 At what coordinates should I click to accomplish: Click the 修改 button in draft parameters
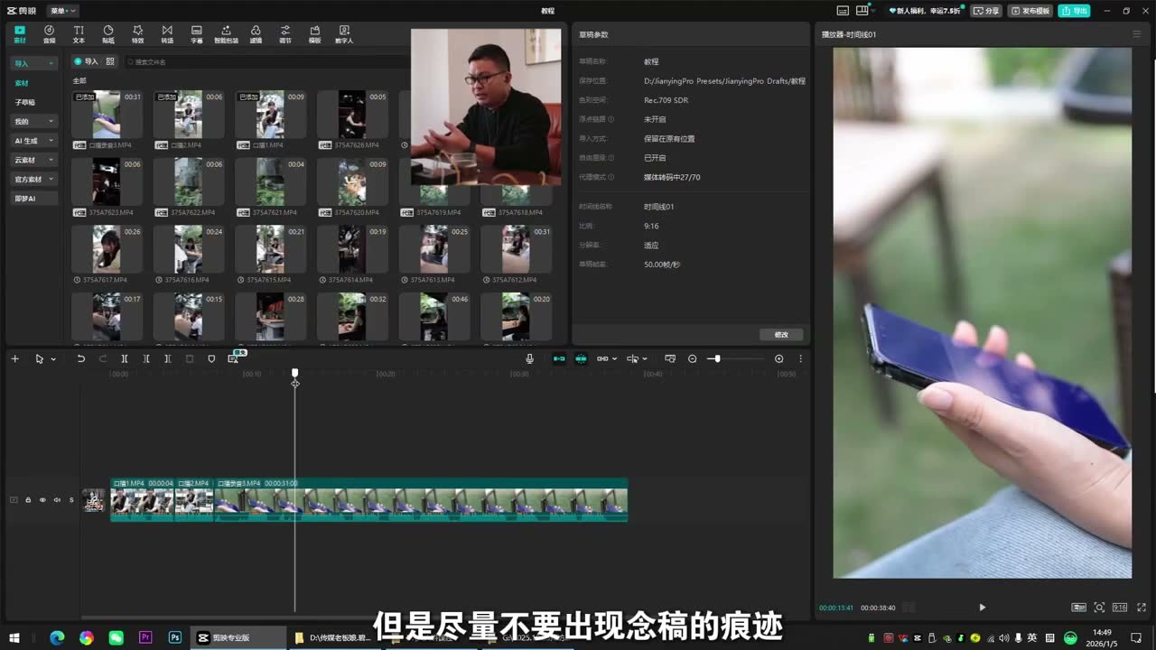tap(781, 335)
